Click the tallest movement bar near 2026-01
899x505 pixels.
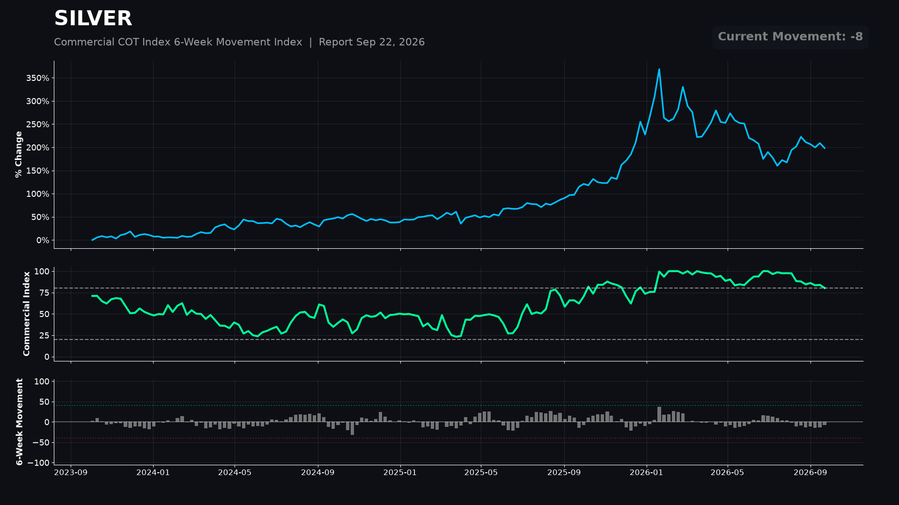point(659,414)
